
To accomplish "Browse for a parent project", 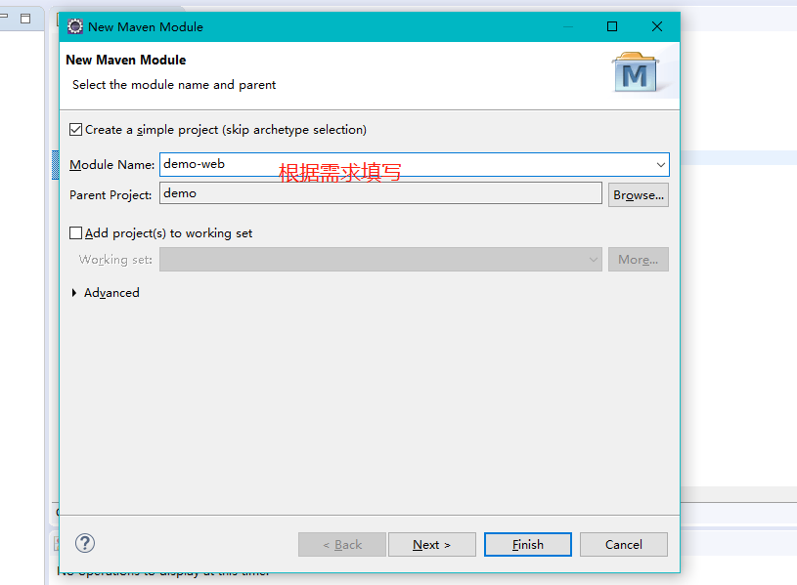I will 639,195.
